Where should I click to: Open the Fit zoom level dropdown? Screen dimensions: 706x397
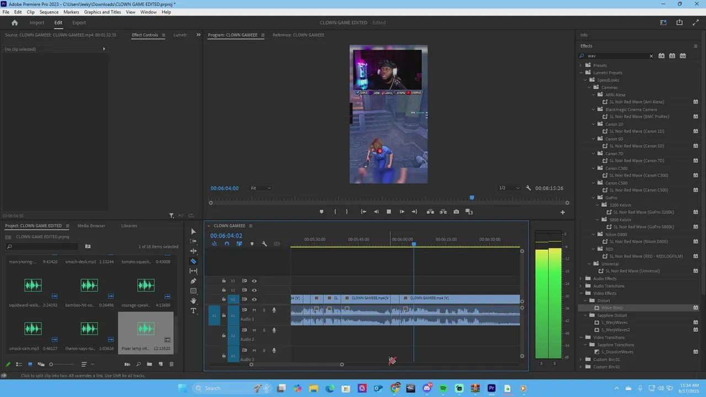[261, 188]
